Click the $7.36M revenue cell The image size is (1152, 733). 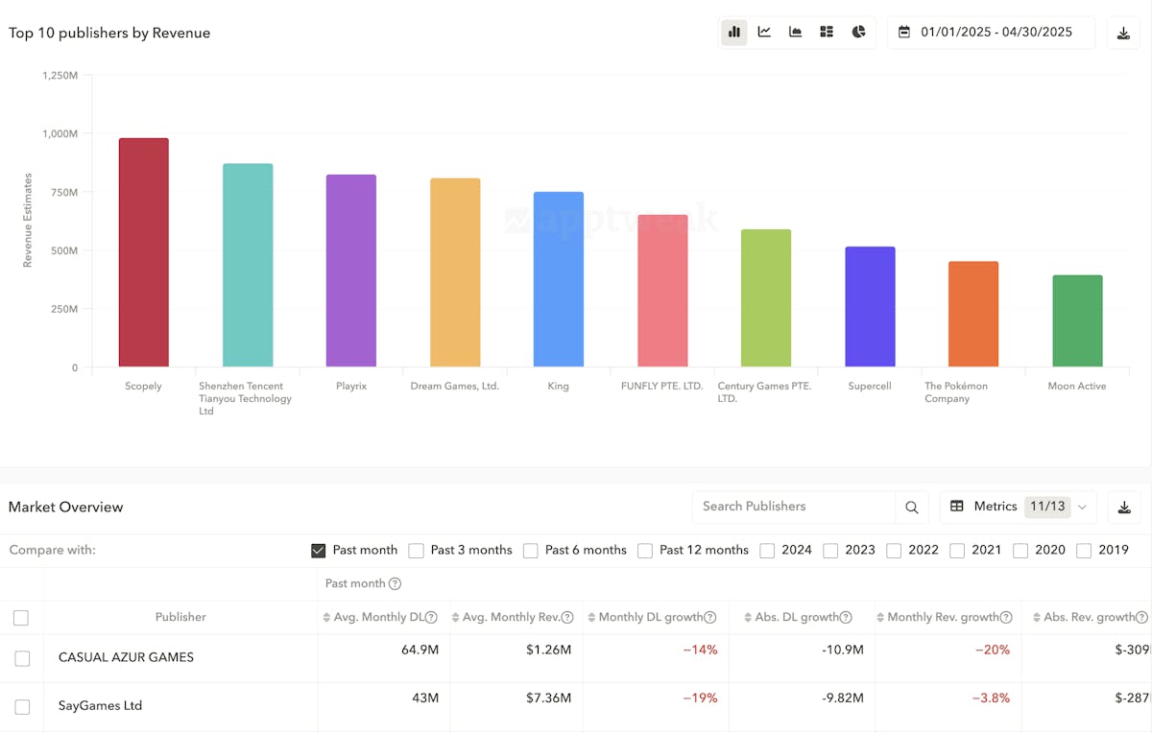548,698
